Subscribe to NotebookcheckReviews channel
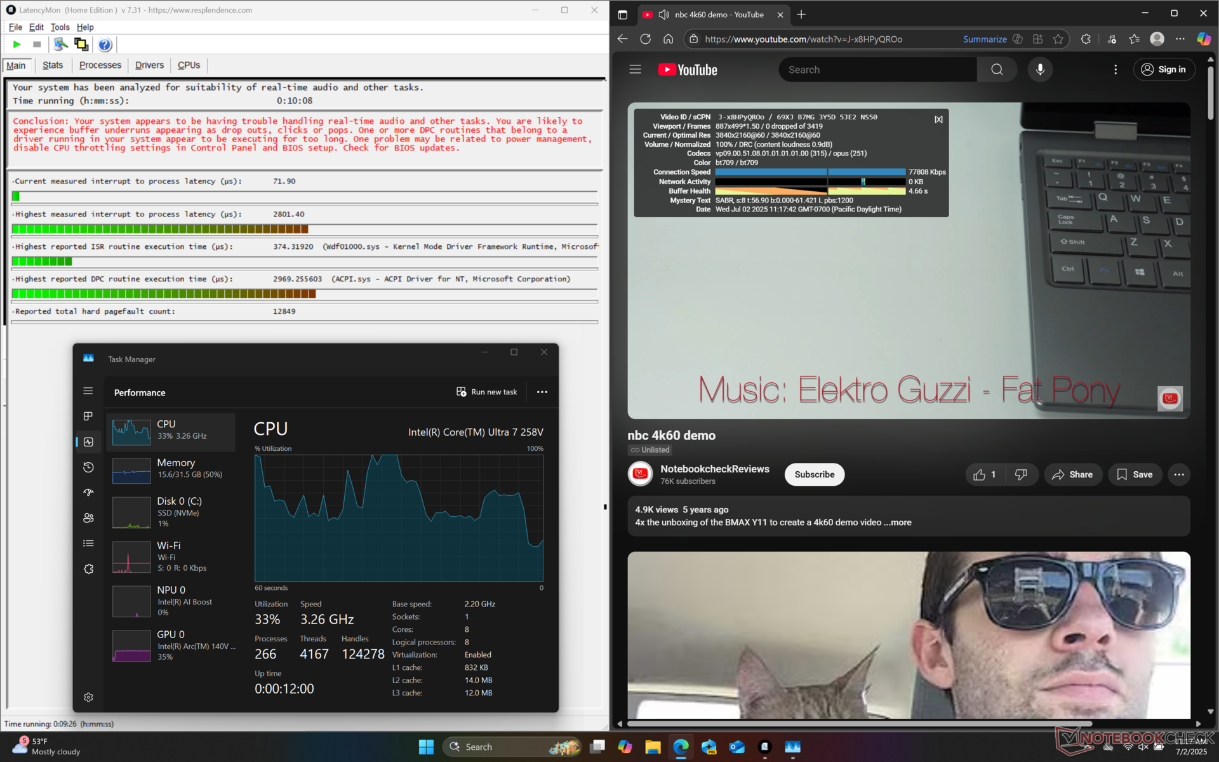This screenshot has width=1219, height=762. [x=814, y=475]
